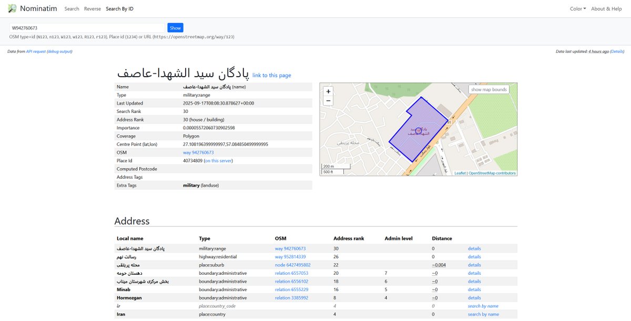Click the show map bounds button
The width and height of the screenshot is (631, 321).
pos(488,89)
